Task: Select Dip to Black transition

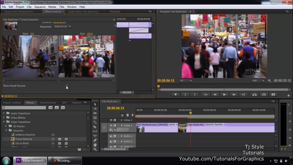Action: coord(22,143)
